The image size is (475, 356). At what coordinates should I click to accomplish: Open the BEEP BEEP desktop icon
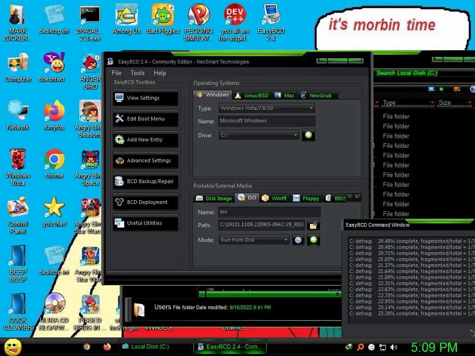[18, 263]
